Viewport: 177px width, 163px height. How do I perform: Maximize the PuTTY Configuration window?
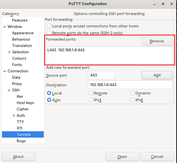point(163,4)
